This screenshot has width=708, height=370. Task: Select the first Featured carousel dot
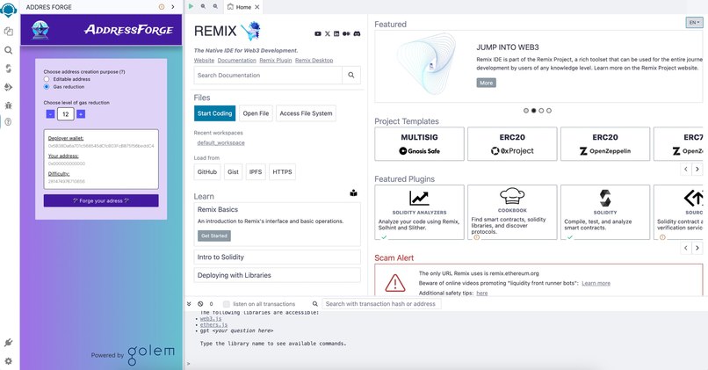point(526,110)
